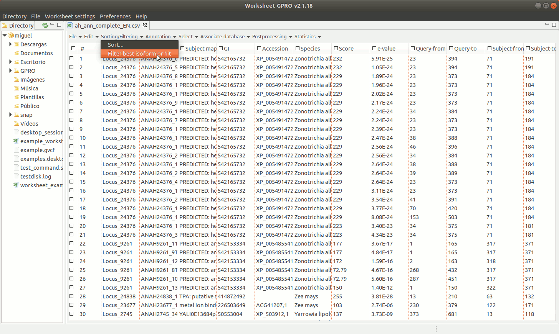
Task: Expand the Descargas folder
Action: point(10,44)
